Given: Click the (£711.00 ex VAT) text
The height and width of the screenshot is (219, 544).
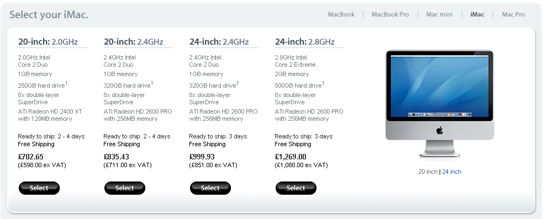Looking at the screenshot, I should [128, 165].
